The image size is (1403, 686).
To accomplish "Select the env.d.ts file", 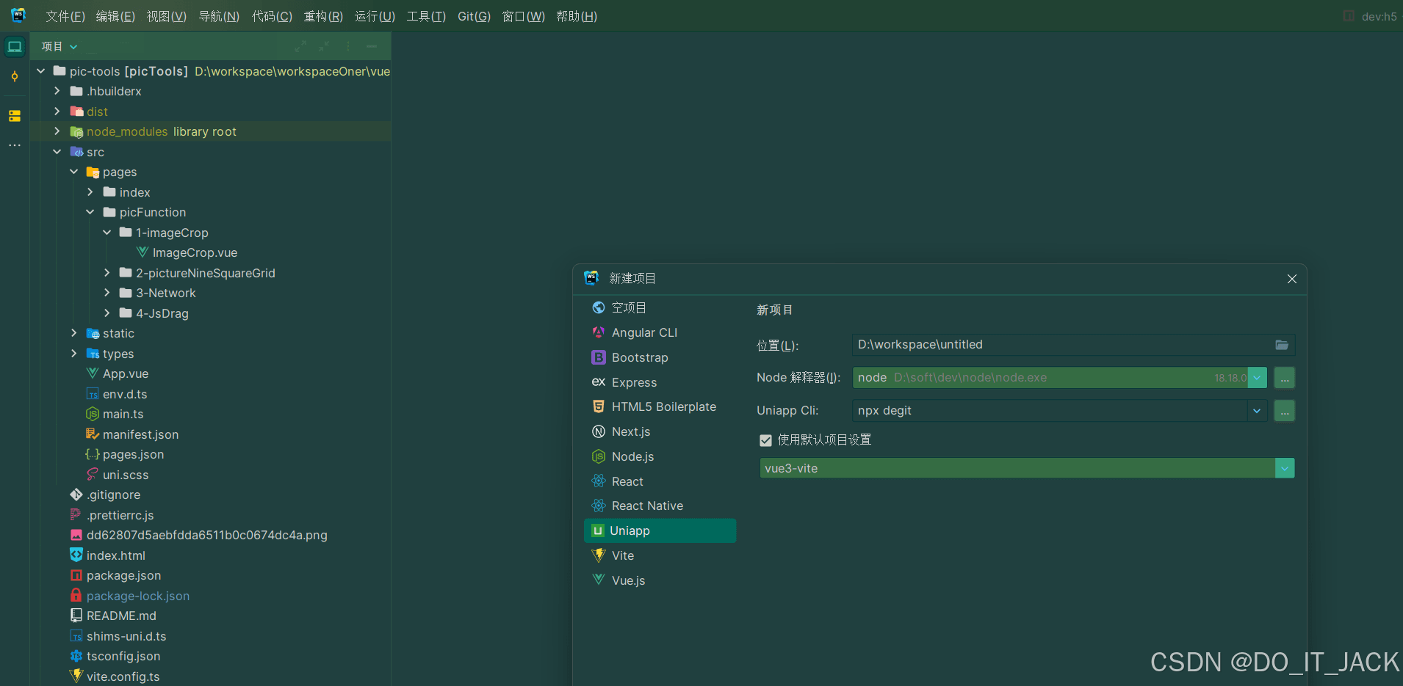I will pos(125,394).
